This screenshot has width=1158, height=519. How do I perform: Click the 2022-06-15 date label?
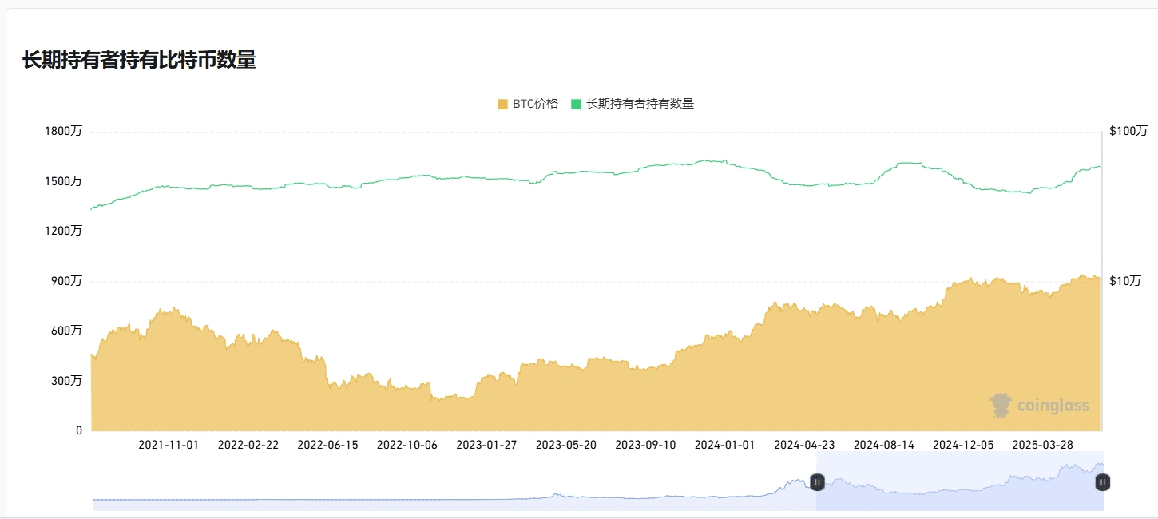[327, 445]
